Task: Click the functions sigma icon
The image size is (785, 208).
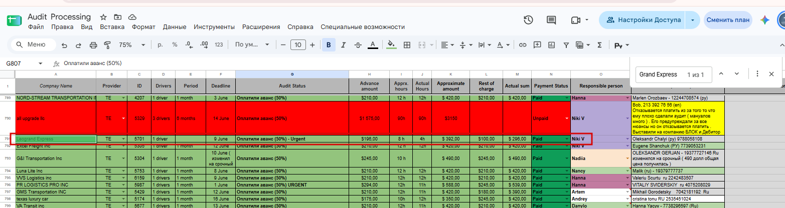Action: pyautogui.click(x=598, y=45)
